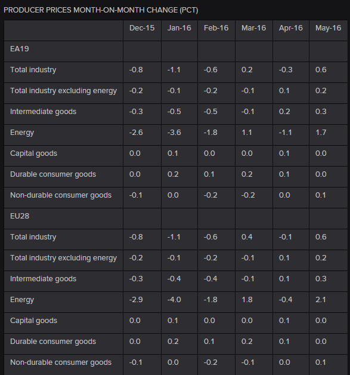
Task: Click the EU28 section row label
Action: tap(20, 216)
